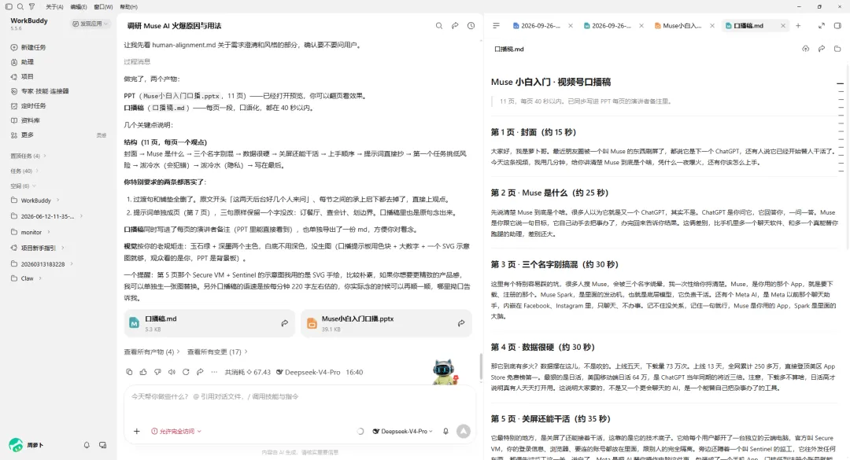The height and width of the screenshot is (460, 850).
Task: Open the 口播稿.md file card
Action: coord(209,323)
